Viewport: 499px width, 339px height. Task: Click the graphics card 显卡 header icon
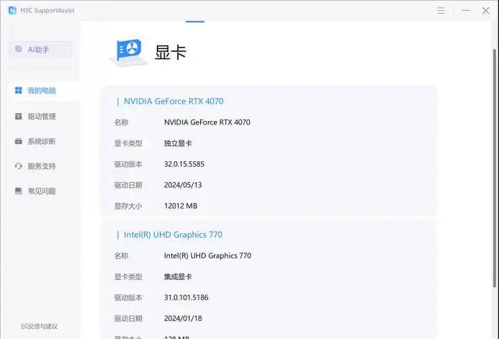pos(129,53)
